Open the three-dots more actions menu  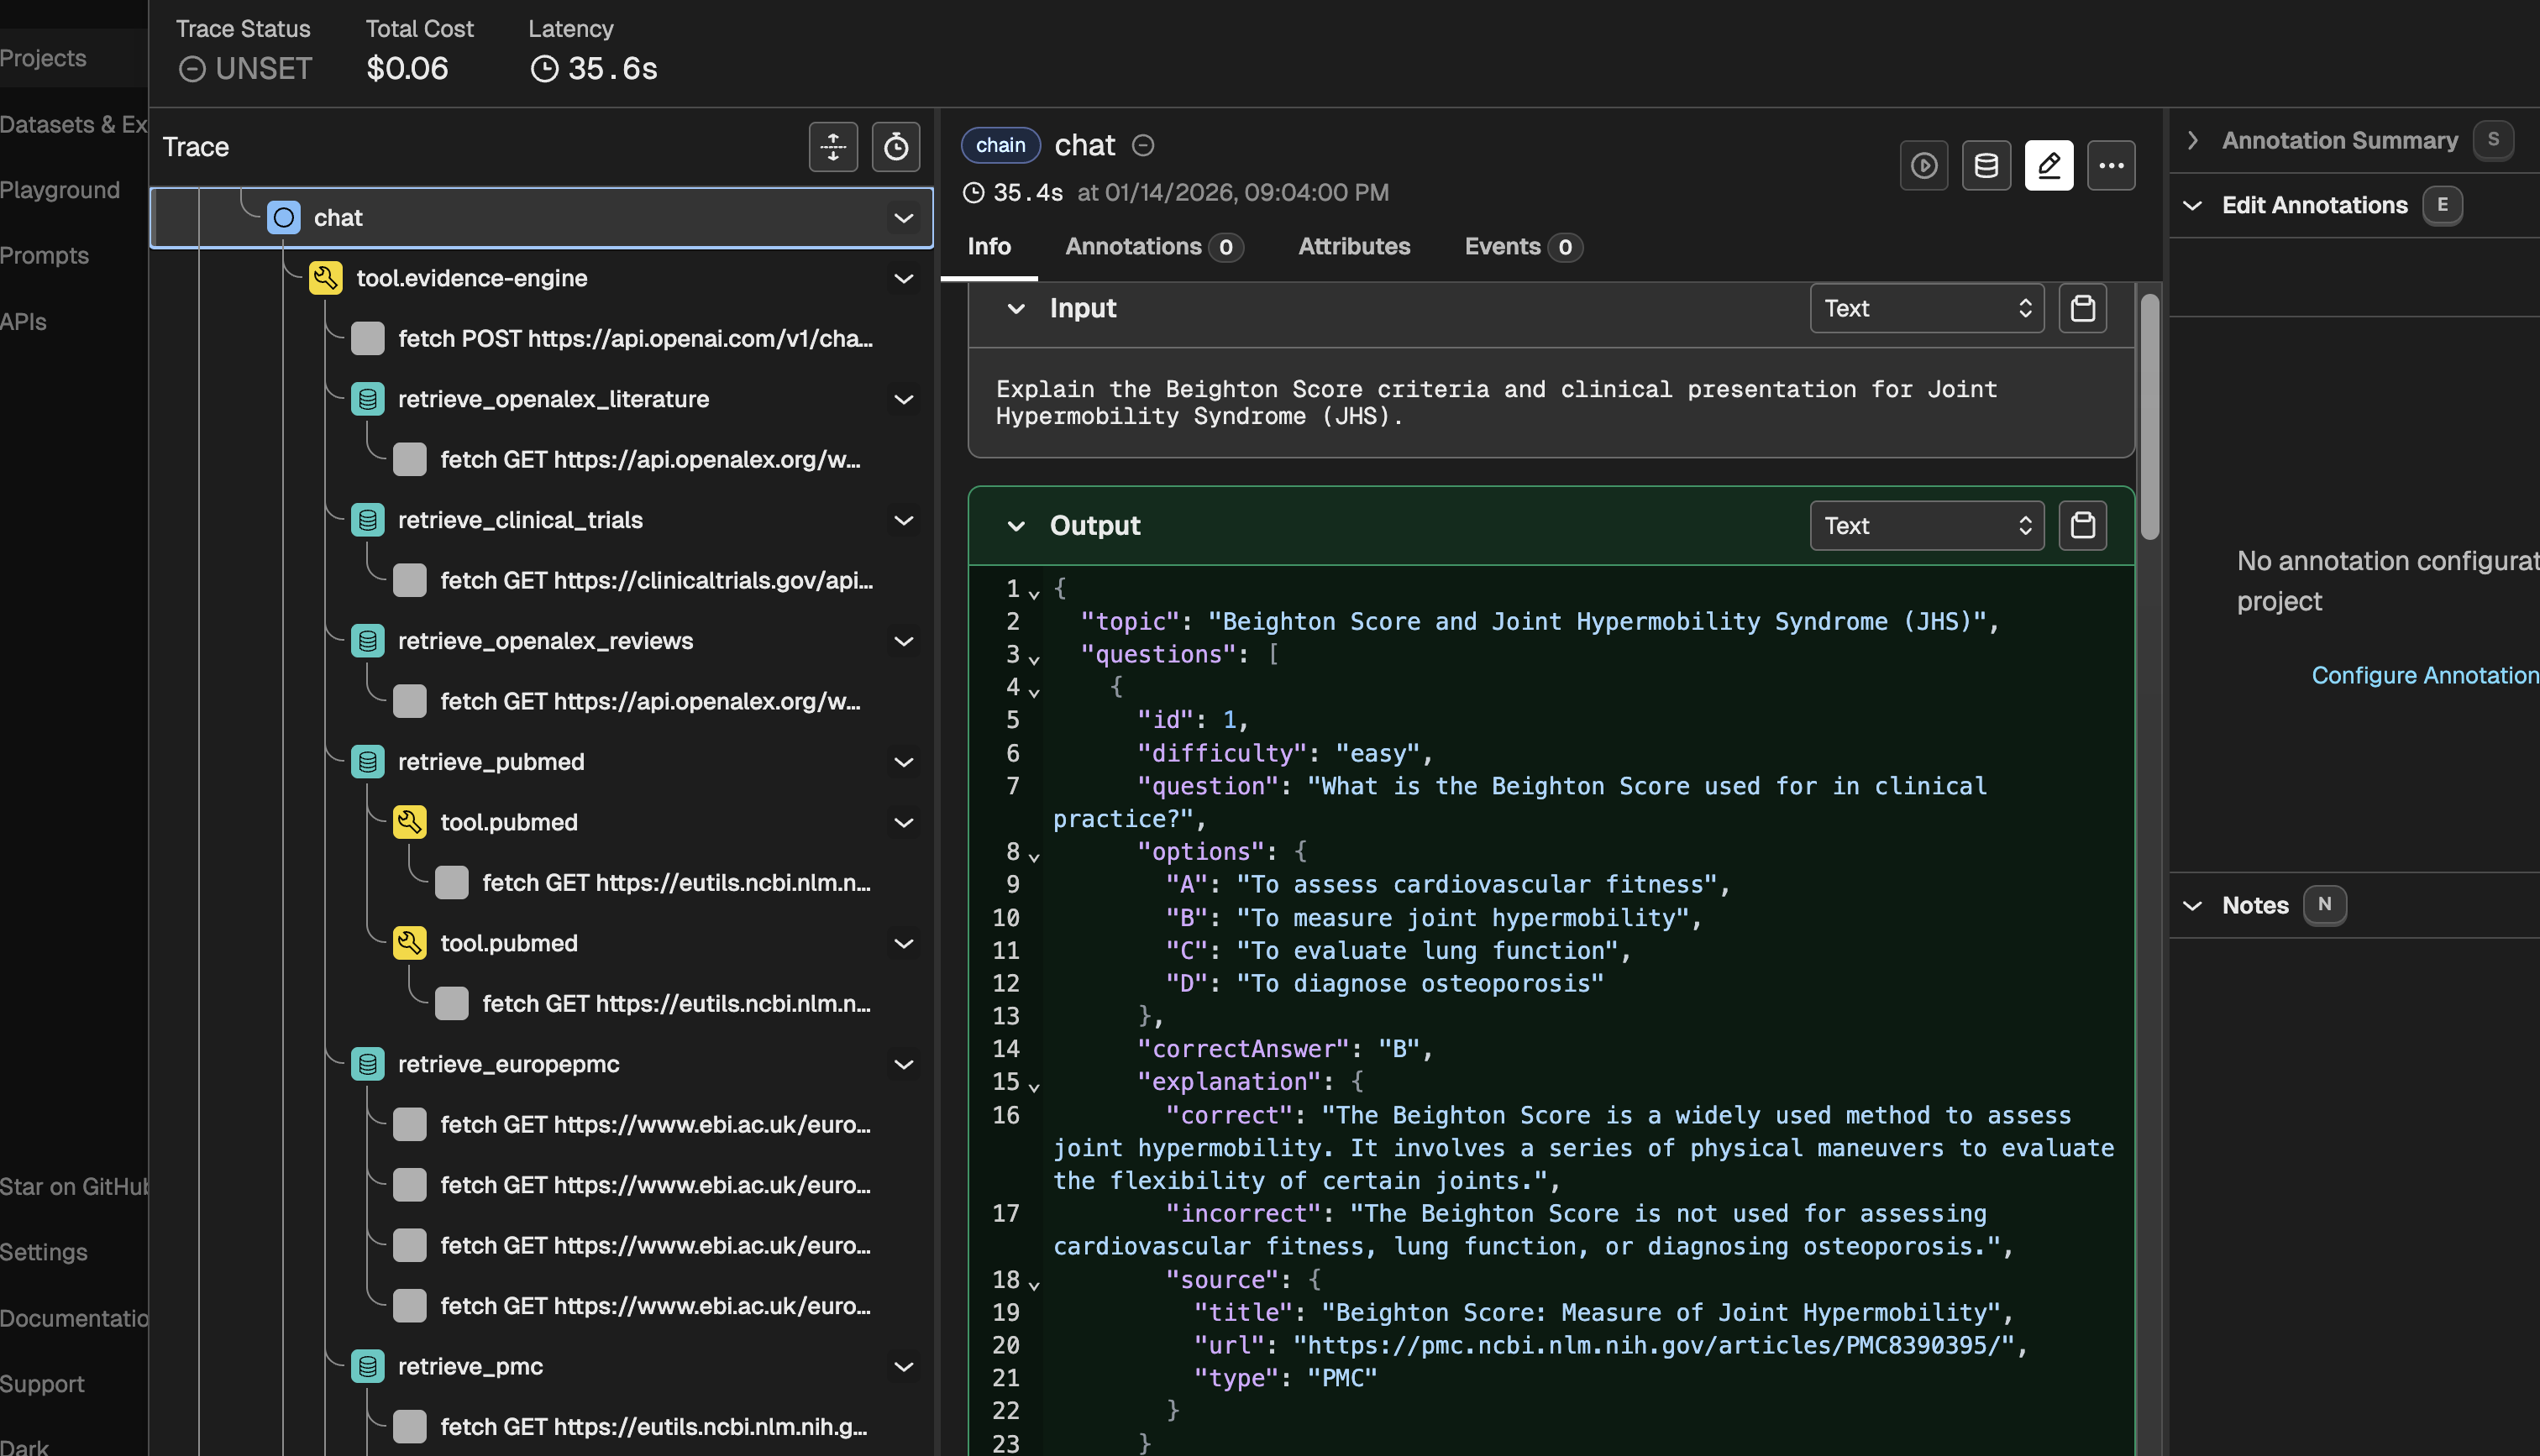click(2111, 165)
